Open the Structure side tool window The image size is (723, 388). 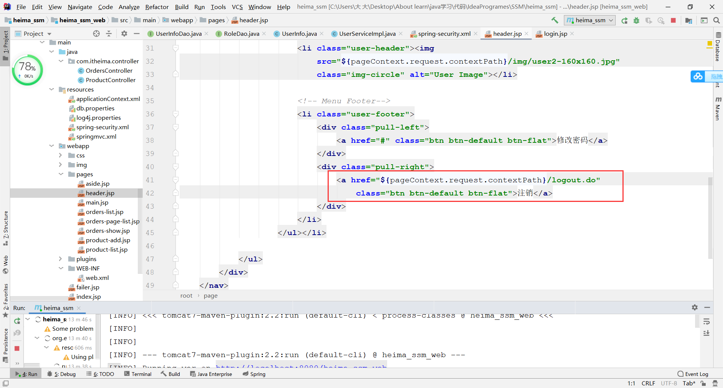[5, 228]
